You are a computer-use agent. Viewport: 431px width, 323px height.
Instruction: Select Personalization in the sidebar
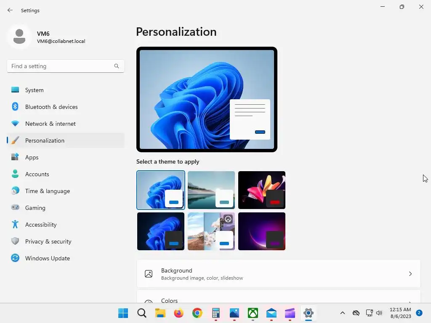tap(65, 140)
